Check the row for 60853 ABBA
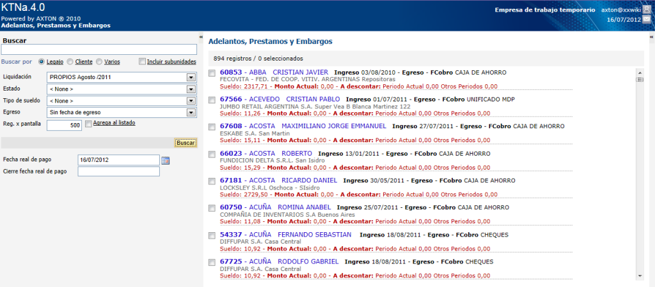 (x=212, y=73)
